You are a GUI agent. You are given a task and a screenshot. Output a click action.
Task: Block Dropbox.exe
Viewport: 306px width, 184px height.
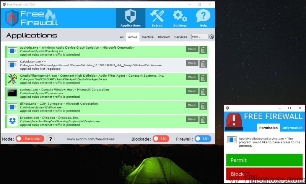[192, 119]
